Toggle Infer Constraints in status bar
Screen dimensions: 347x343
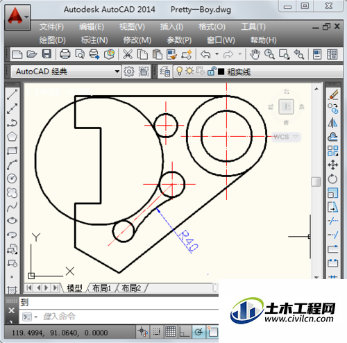(x=143, y=332)
